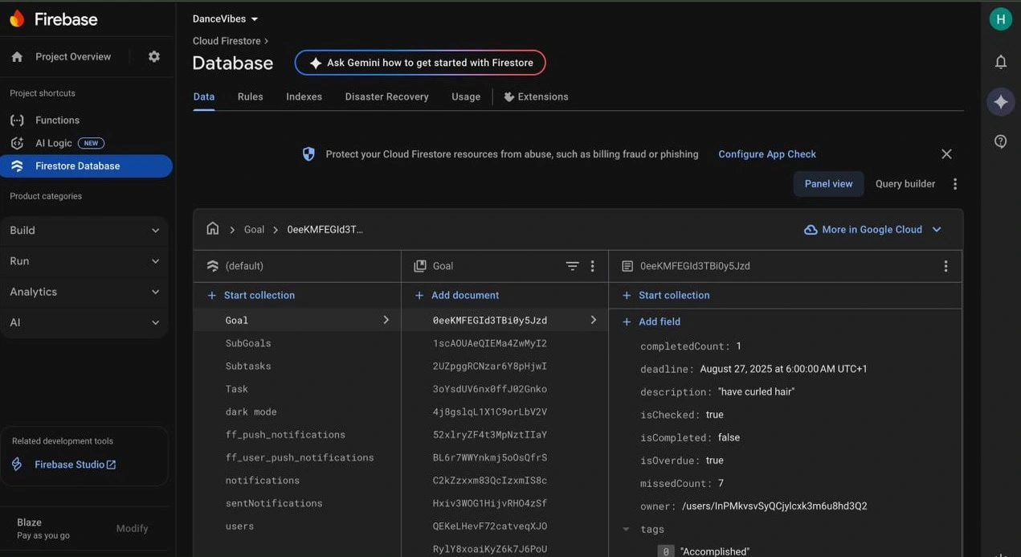Filter the Goal collection documents
The width and height of the screenshot is (1021, 557).
(572, 266)
